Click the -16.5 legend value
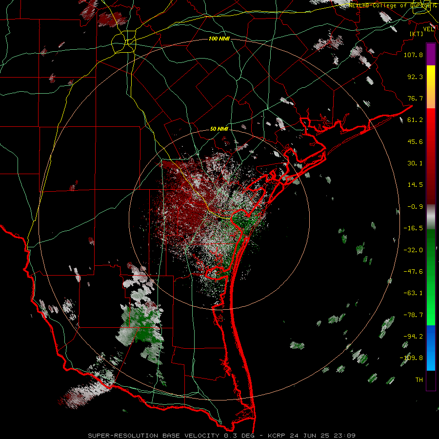 413,228
